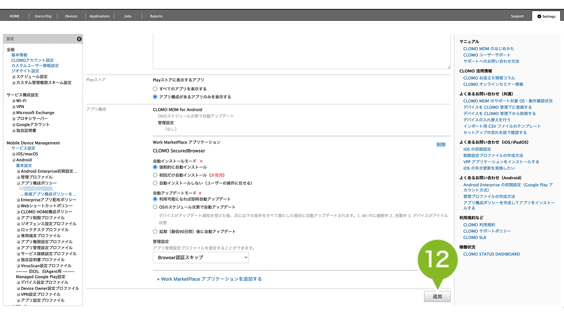Image resolution: width=564 pixels, height=317 pixels.
Task: Expand Enterpriseアプリ配布ポリシー node
Action: click(x=18, y=200)
